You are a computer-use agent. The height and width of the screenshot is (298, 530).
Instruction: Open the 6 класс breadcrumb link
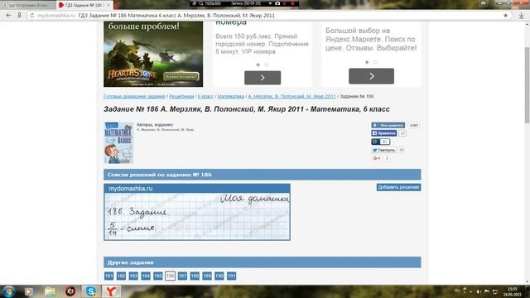coord(205,96)
